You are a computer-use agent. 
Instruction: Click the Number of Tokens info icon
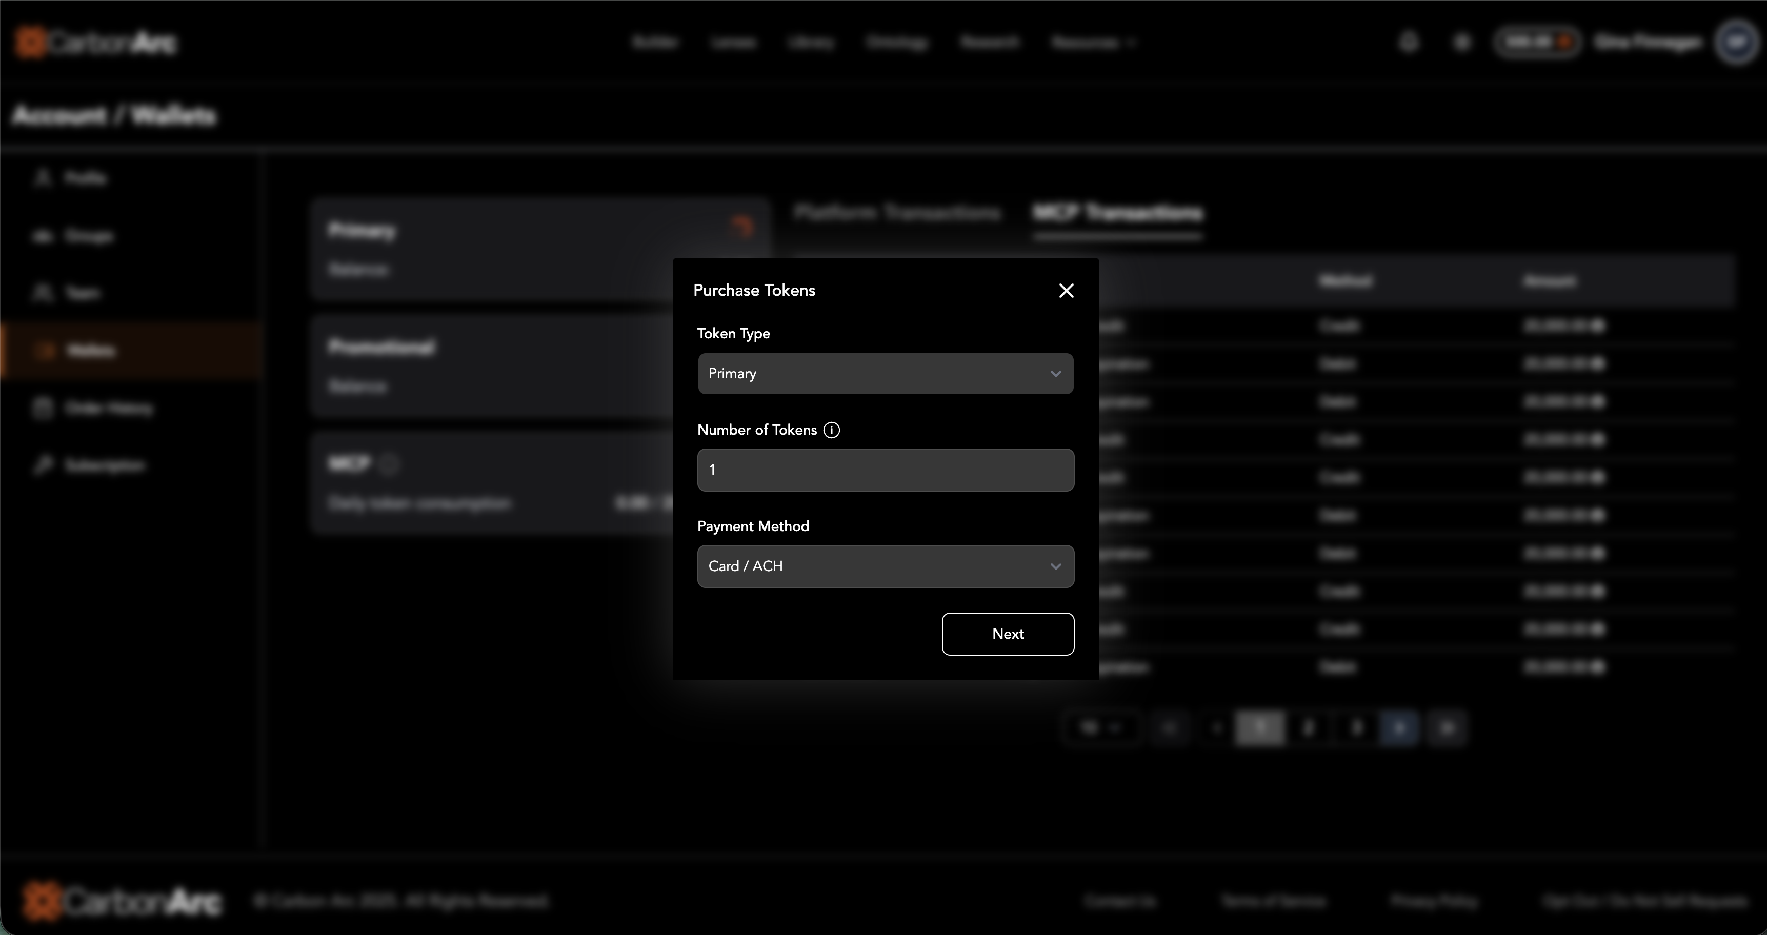pos(831,430)
